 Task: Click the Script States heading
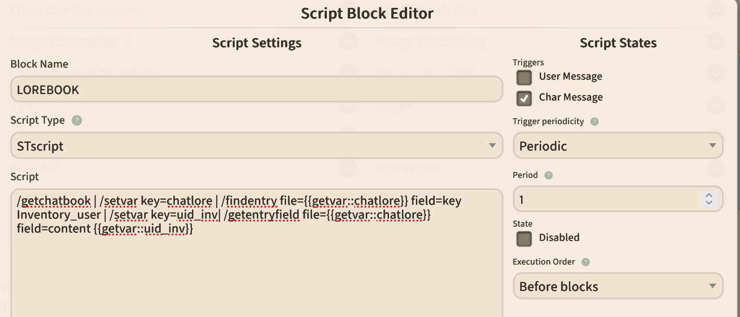coord(618,43)
